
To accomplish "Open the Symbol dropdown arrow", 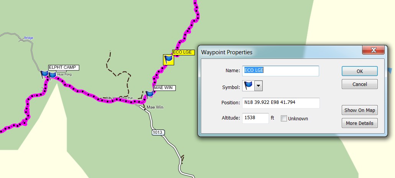I will [259, 86].
